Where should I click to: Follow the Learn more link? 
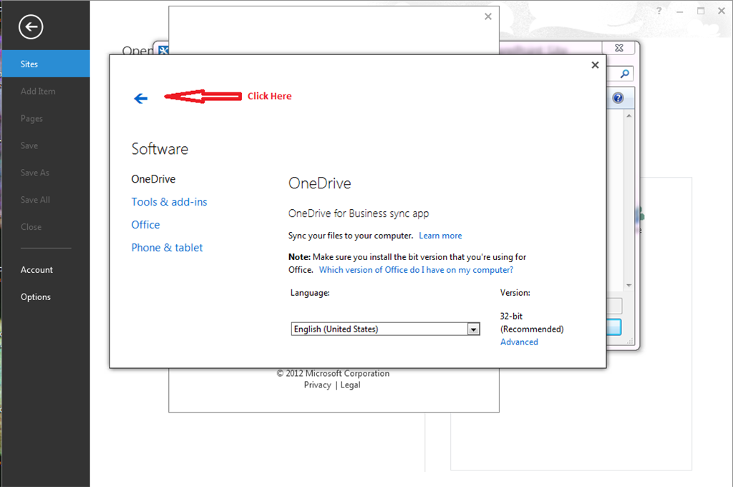point(440,236)
